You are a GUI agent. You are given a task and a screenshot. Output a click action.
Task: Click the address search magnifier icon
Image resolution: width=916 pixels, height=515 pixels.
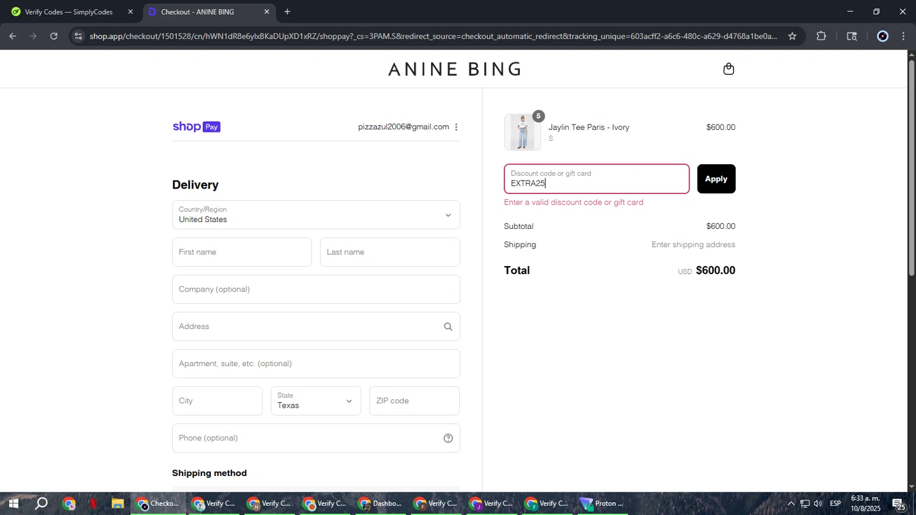coord(448,327)
